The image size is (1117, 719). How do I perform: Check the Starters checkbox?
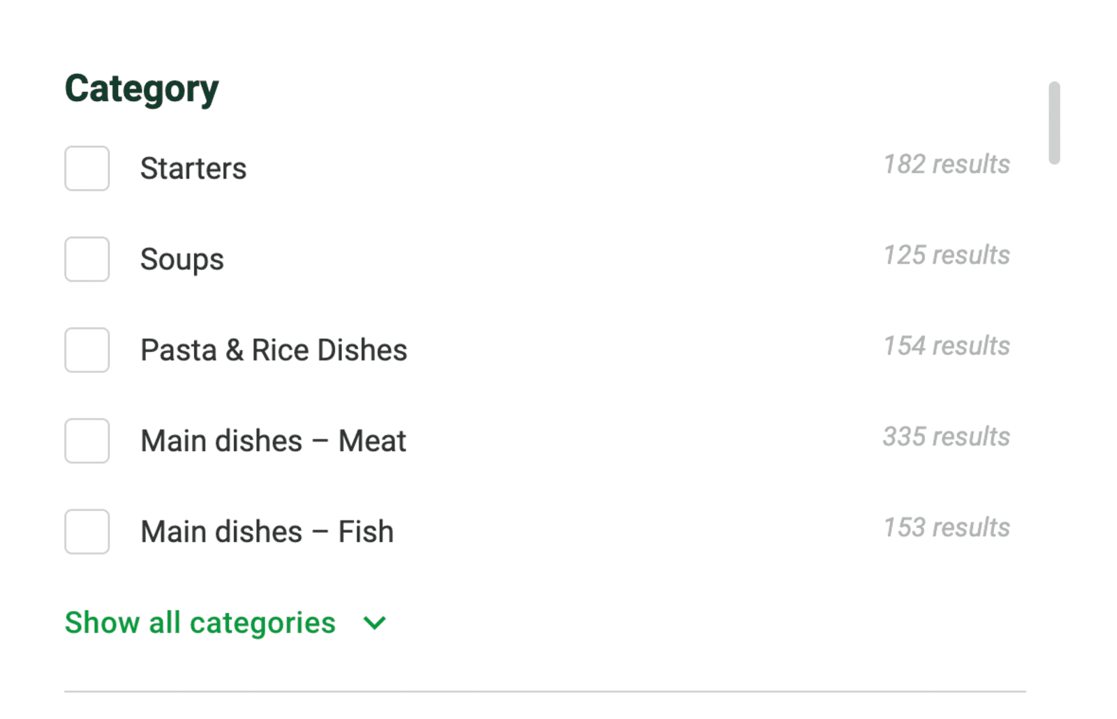[87, 168]
